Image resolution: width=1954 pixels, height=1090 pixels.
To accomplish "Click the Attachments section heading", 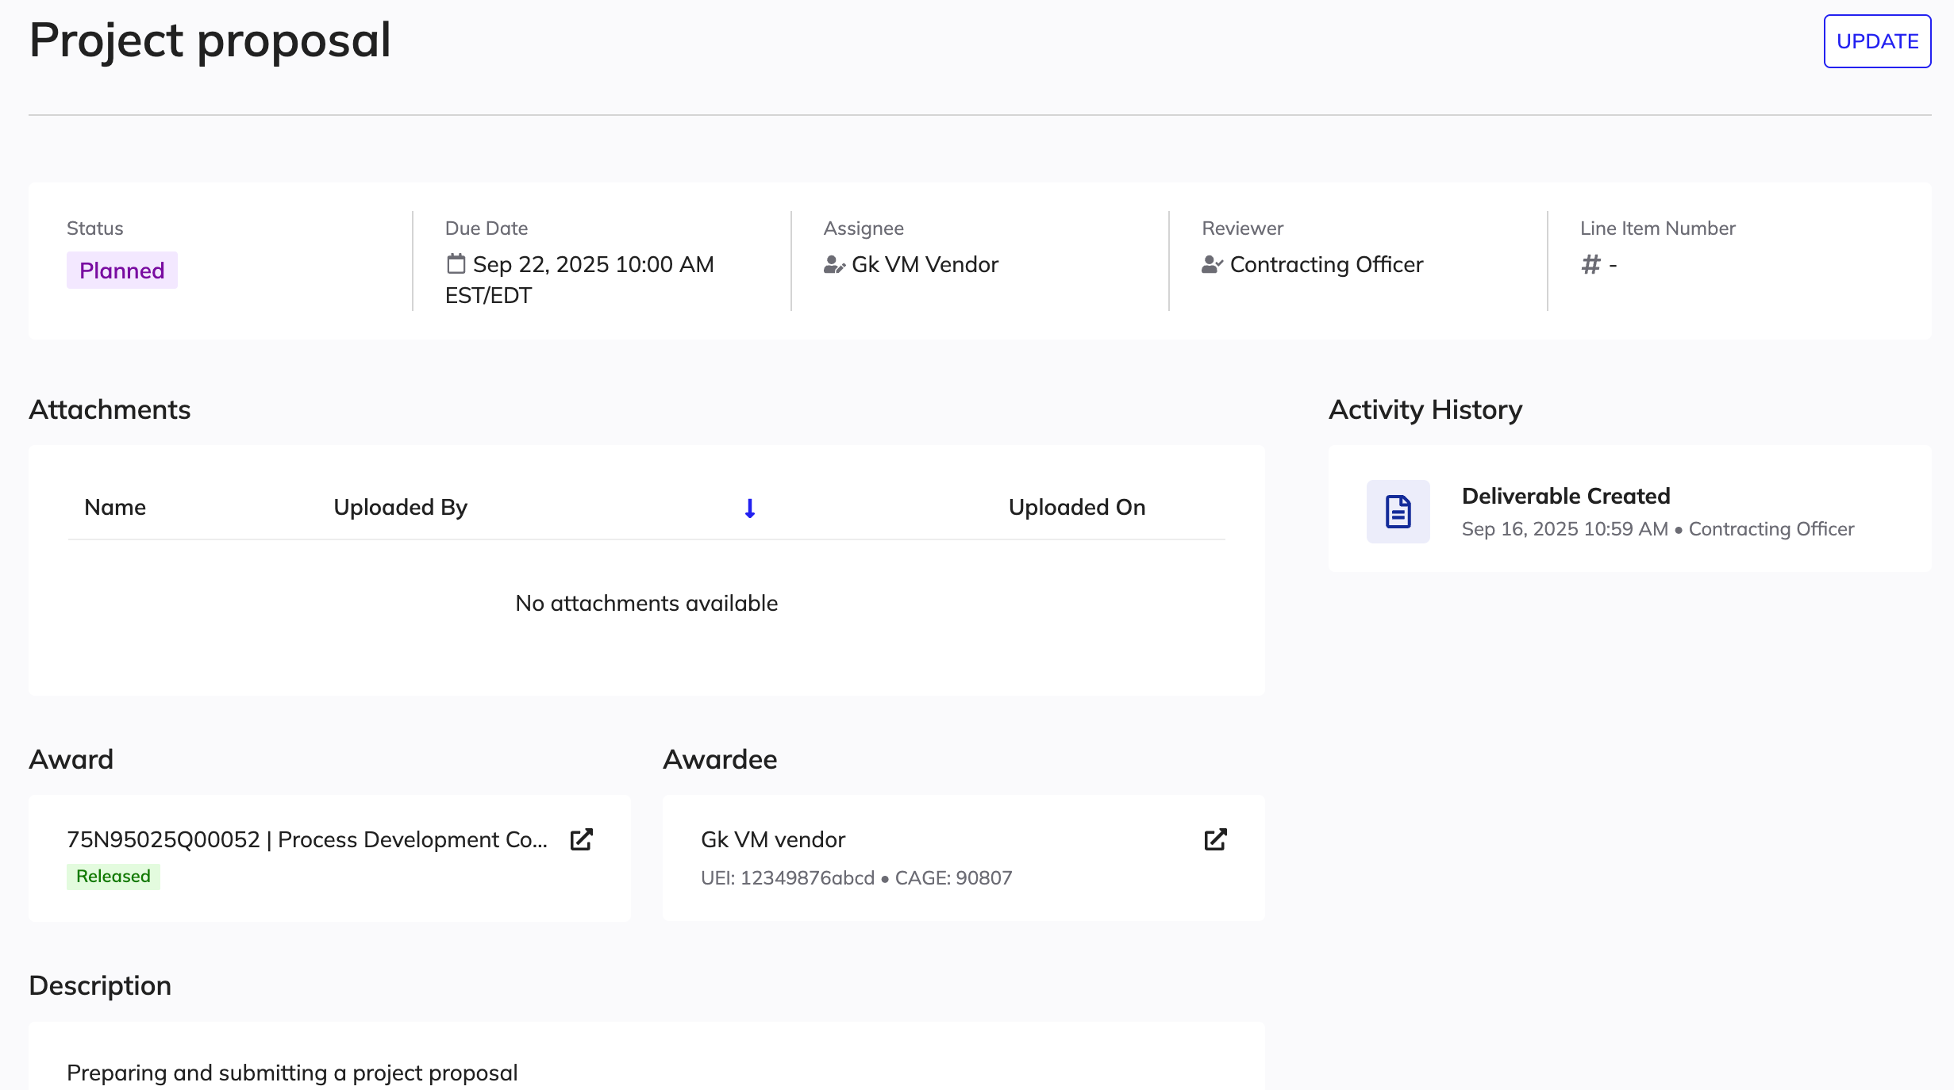I will (x=110, y=409).
